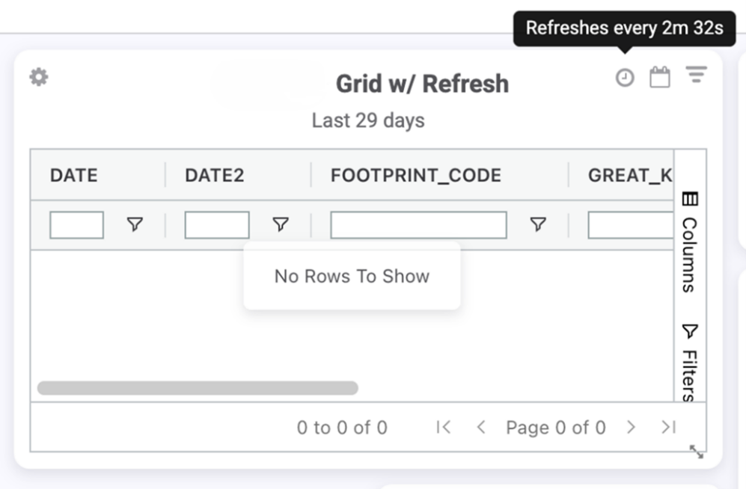Sort by the FOOTPRINT_CODE column header

coord(416,176)
